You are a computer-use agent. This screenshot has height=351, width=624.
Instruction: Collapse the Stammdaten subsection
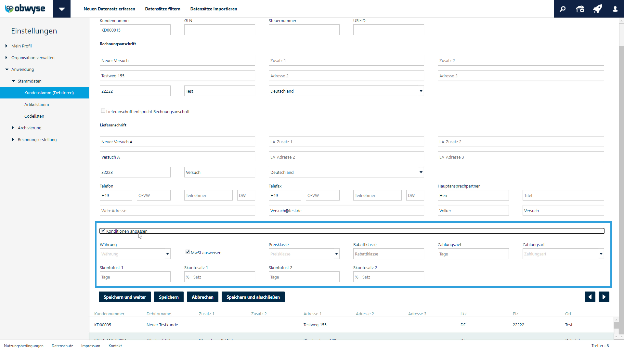coord(13,81)
